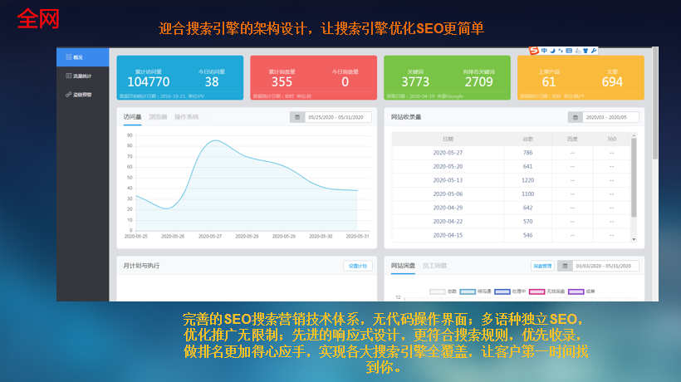Select the 2020-04-22 table row date
681x382 pixels.
point(448,222)
